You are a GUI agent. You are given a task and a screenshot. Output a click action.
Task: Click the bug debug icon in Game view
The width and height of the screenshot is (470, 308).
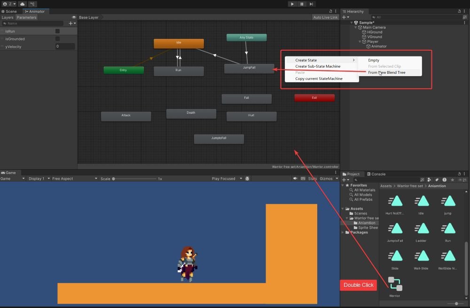[247, 178]
